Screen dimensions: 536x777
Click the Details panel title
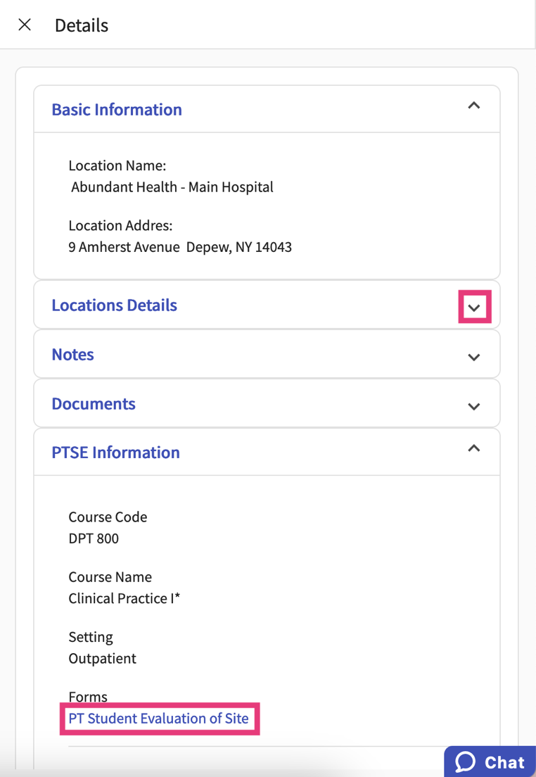(x=82, y=25)
